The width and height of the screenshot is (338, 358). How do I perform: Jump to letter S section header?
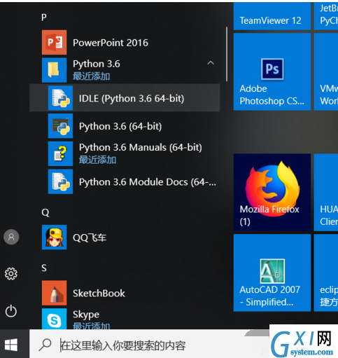44,268
